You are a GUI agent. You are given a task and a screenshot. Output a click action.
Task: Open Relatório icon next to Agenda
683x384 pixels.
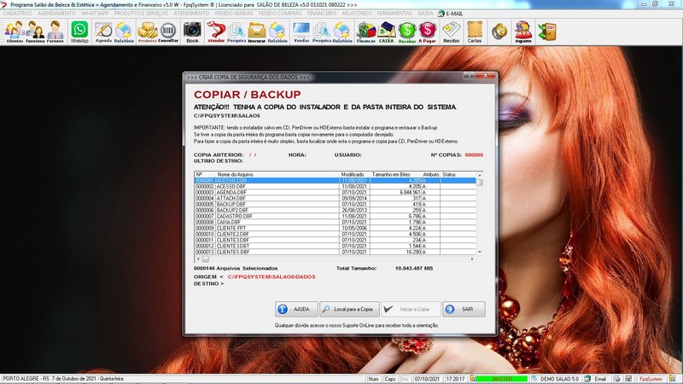pos(124,32)
